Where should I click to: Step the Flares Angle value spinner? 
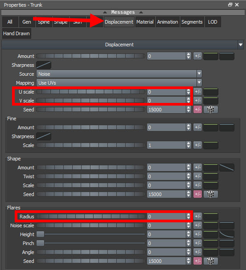point(189,252)
